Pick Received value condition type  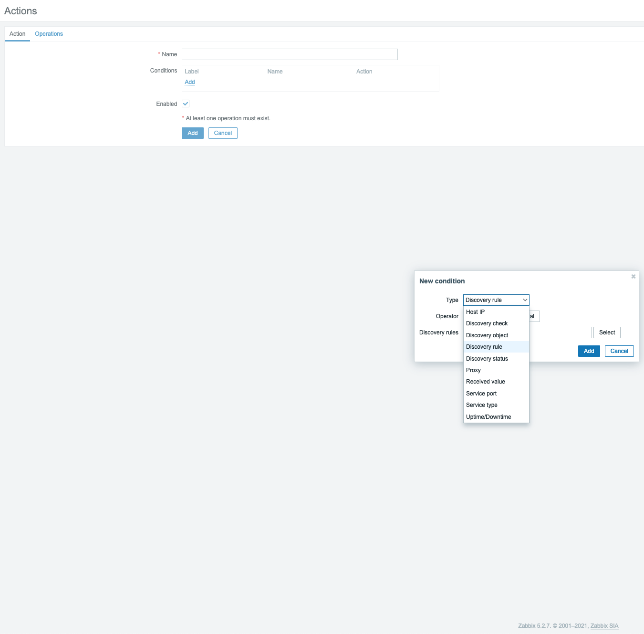(496, 382)
